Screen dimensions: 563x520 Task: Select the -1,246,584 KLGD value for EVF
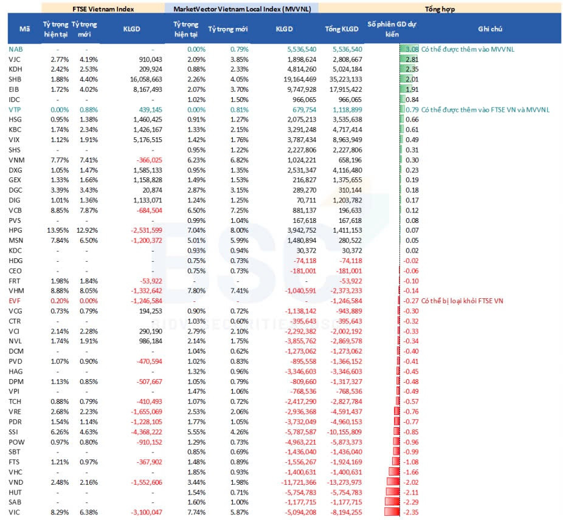point(147,301)
